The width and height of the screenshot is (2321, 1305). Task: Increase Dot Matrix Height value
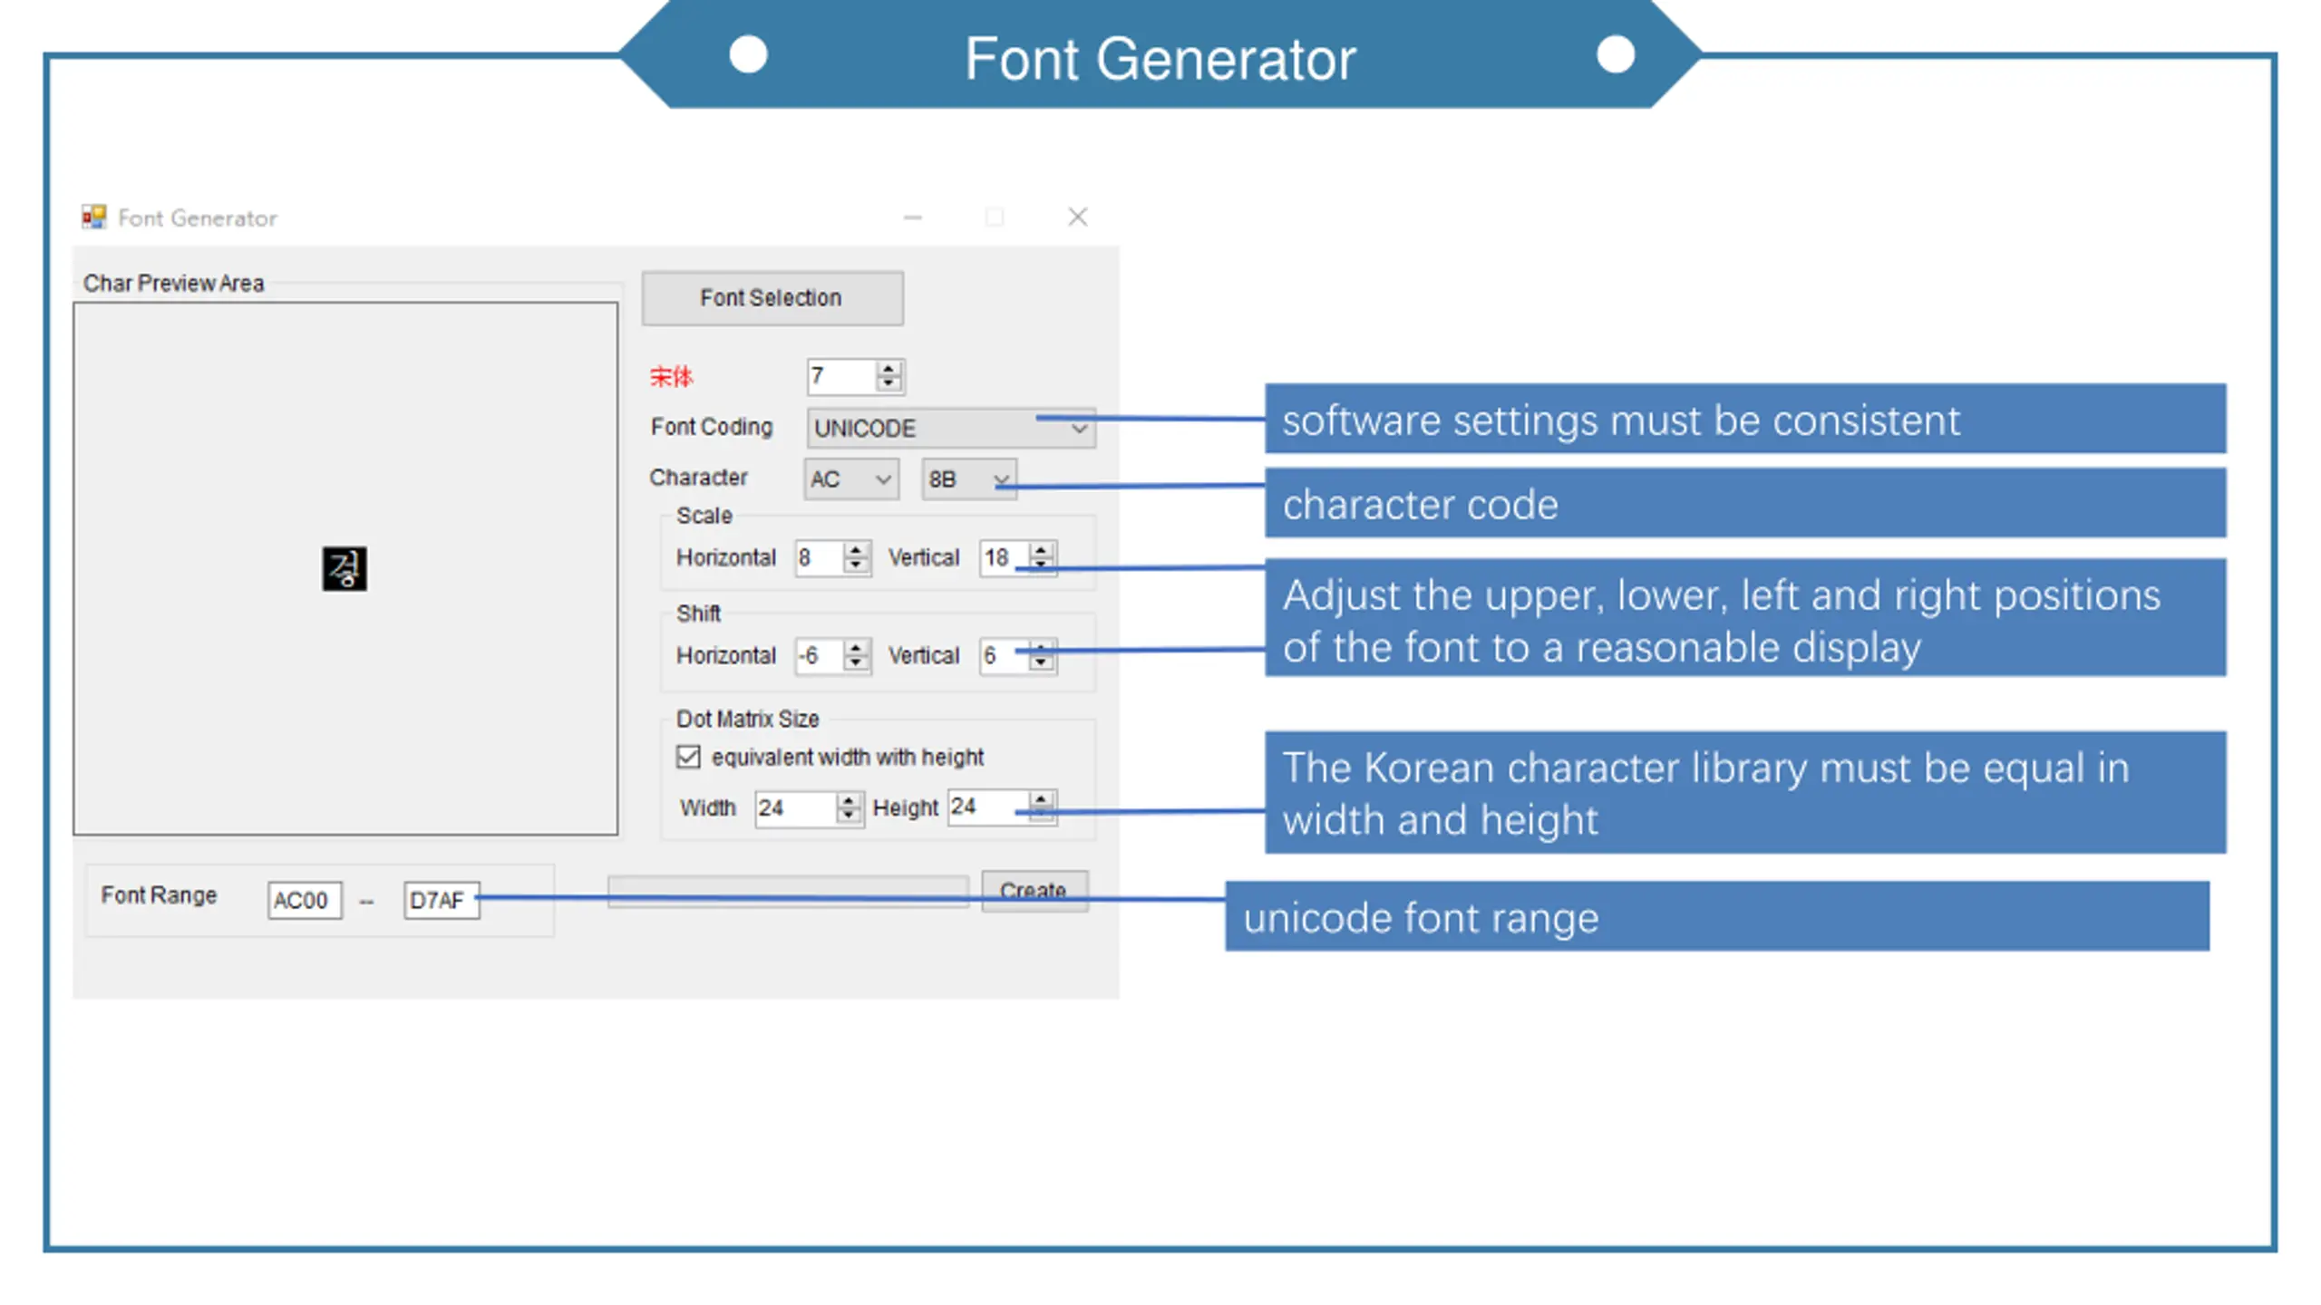tap(1042, 798)
